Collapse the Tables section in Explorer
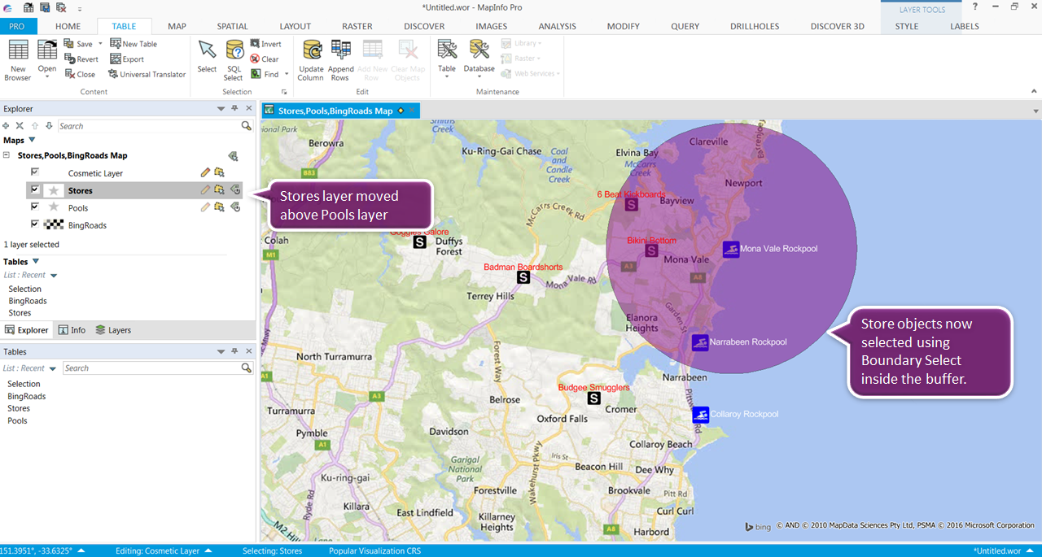The width and height of the screenshot is (1042, 557). click(x=36, y=262)
